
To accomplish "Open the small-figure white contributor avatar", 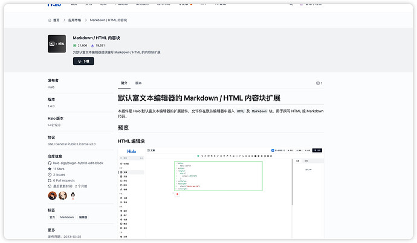I will 73,196.
